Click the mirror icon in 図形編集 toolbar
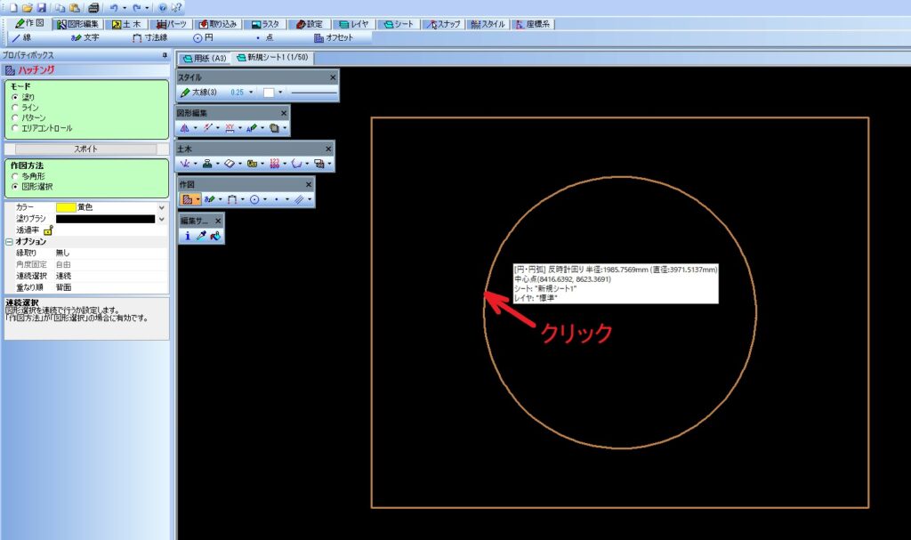This screenshot has height=540, width=911. coord(185,128)
